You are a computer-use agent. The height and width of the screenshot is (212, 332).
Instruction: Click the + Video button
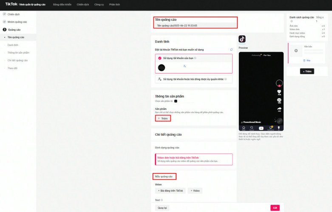point(195,191)
